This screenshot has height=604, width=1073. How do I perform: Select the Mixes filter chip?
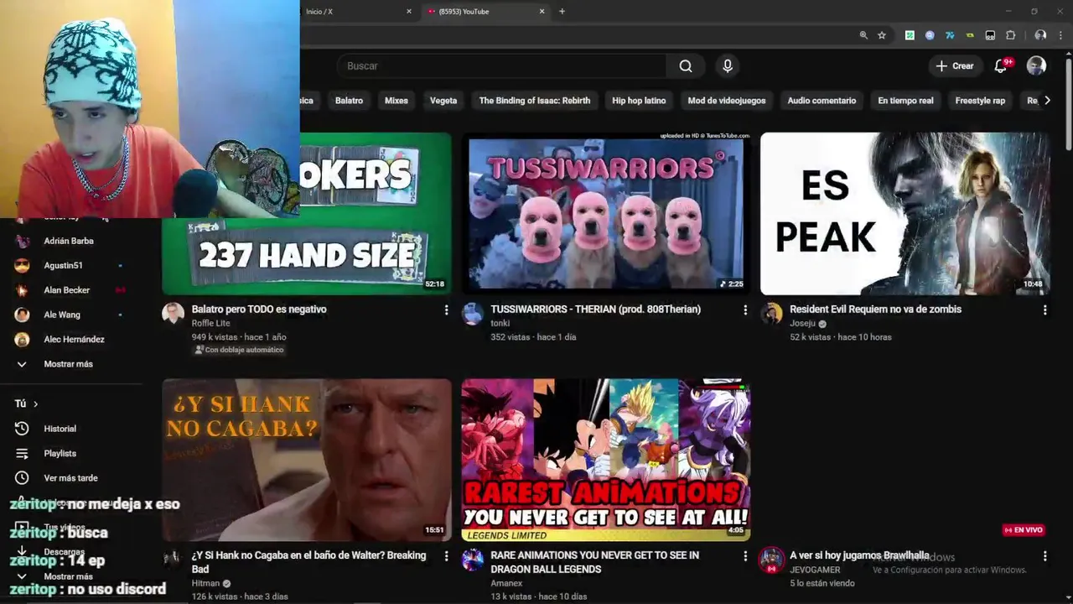coord(397,101)
